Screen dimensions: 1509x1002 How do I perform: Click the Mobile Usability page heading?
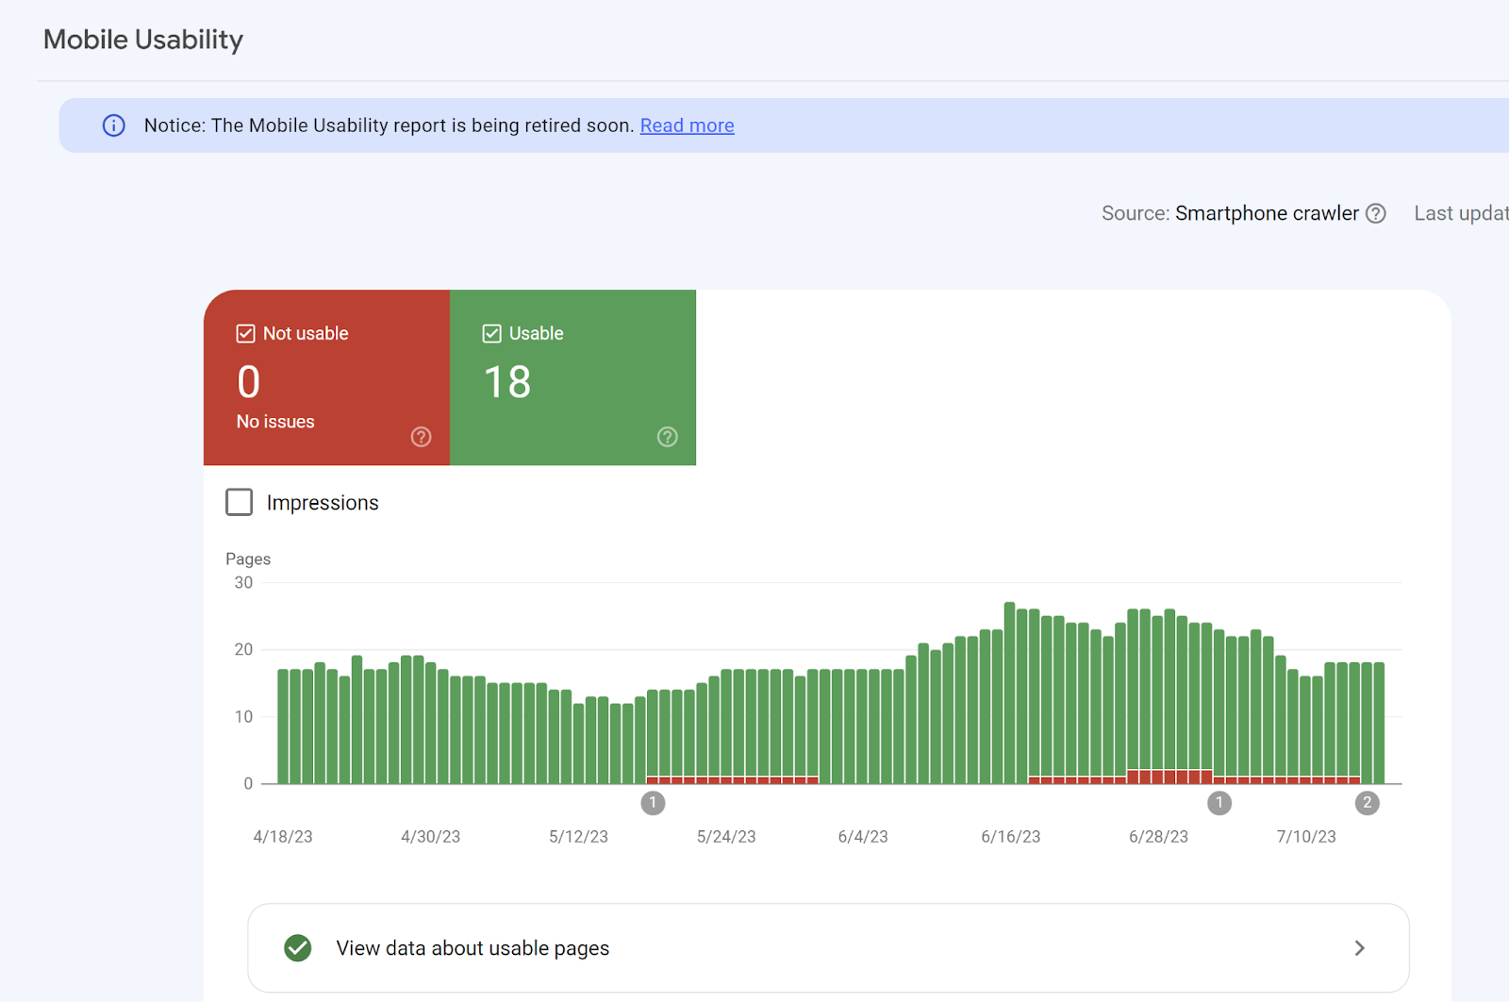tap(143, 40)
